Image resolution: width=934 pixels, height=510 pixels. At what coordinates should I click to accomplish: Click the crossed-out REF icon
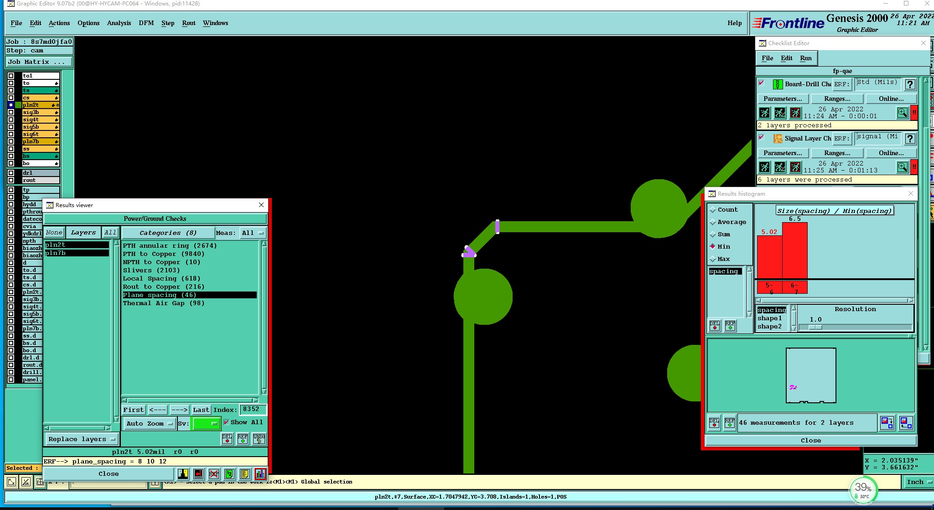point(213,474)
